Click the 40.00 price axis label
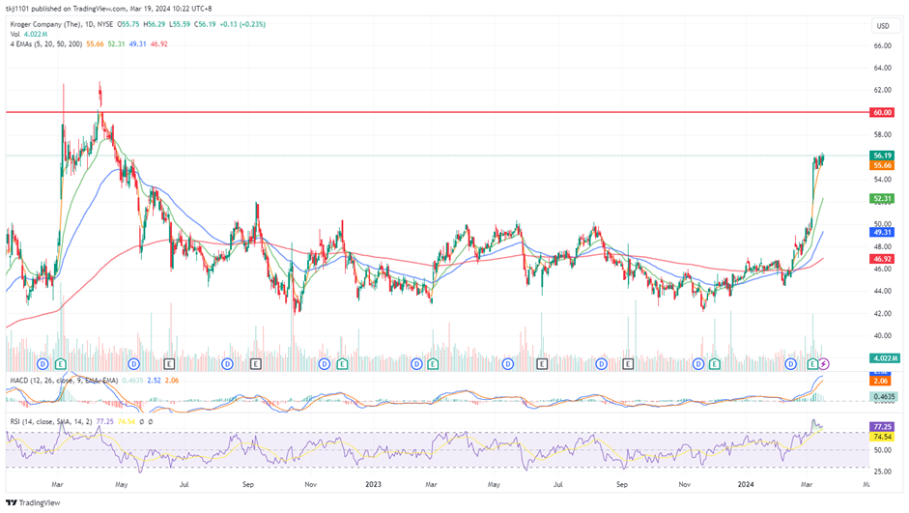 (882, 335)
